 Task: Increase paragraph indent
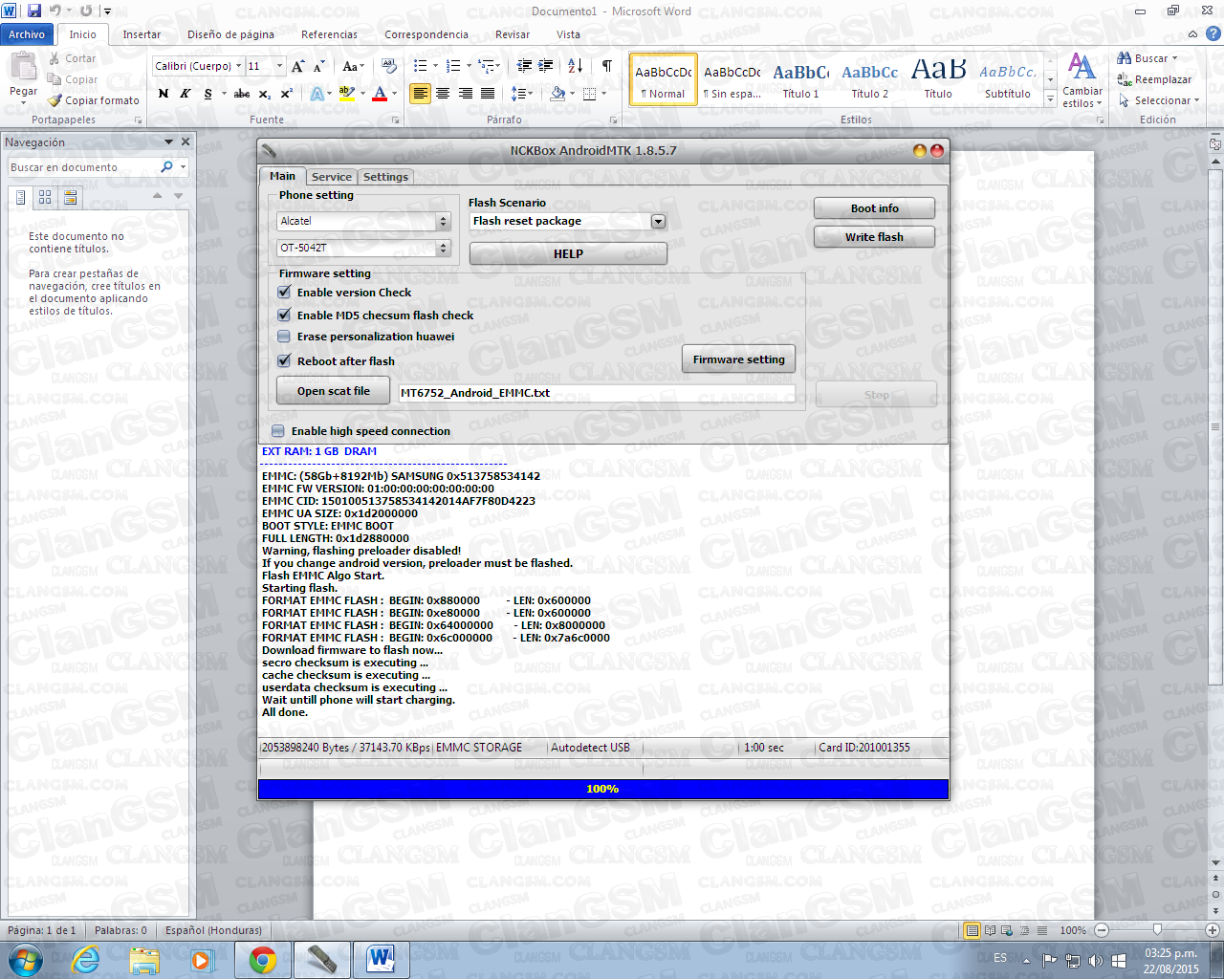coord(546,66)
